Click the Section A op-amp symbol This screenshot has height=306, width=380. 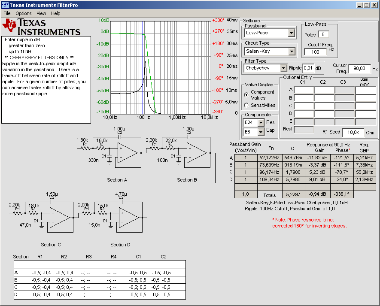pos(127,153)
